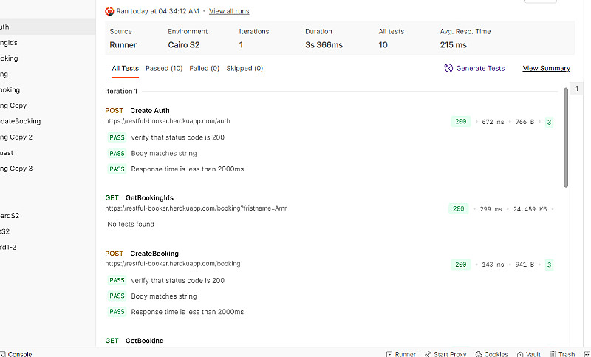Open Runner from the bottom bar
This screenshot has height=357, width=591.
click(x=401, y=354)
